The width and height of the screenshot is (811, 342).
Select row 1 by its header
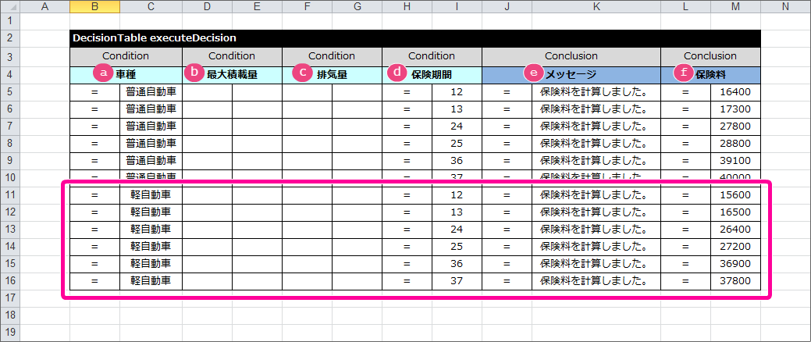coord(10,21)
